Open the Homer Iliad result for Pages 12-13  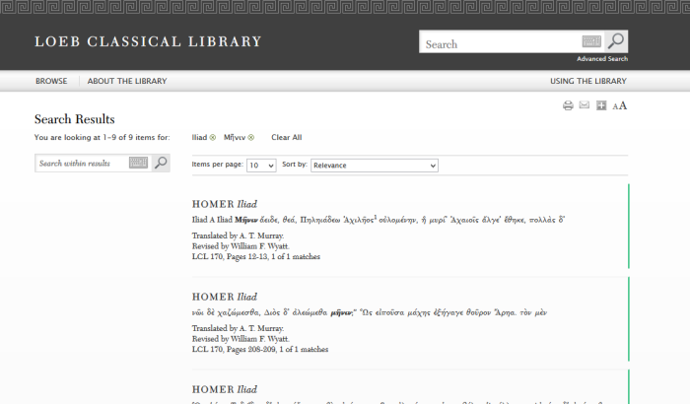click(x=225, y=204)
